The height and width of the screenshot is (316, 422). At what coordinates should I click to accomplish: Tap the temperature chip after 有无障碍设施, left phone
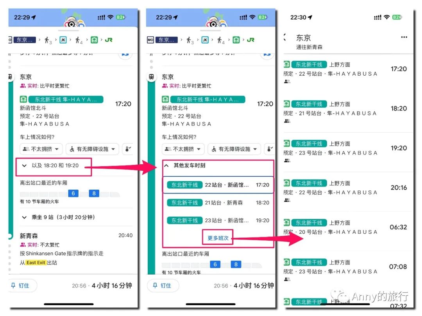(x=128, y=149)
